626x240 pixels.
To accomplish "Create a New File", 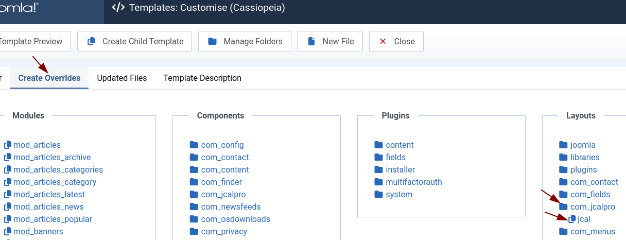I will pyautogui.click(x=330, y=42).
